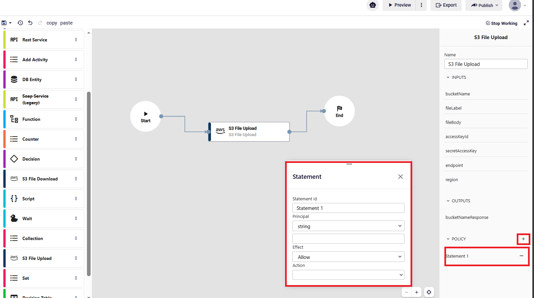Click the Start node on canvas
The width and height of the screenshot is (534, 298).
point(146,117)
